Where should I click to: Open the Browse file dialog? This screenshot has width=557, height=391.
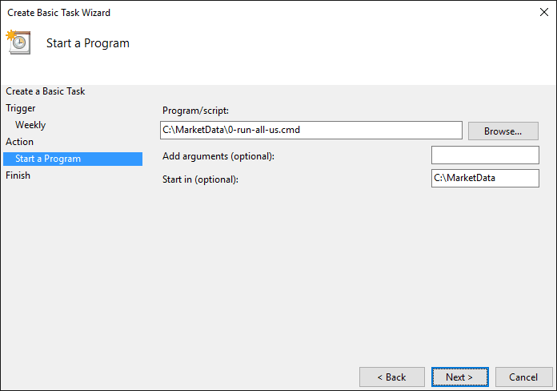pyautogui.click(x=503, y=131)
